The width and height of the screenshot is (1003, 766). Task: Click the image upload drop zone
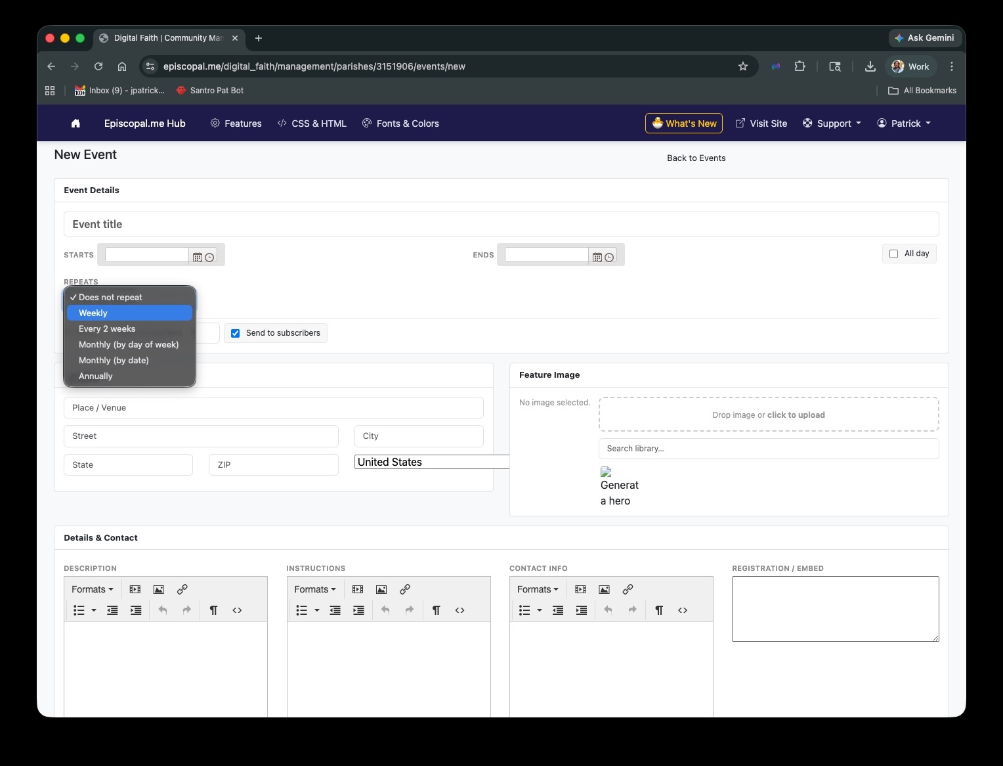769,415
